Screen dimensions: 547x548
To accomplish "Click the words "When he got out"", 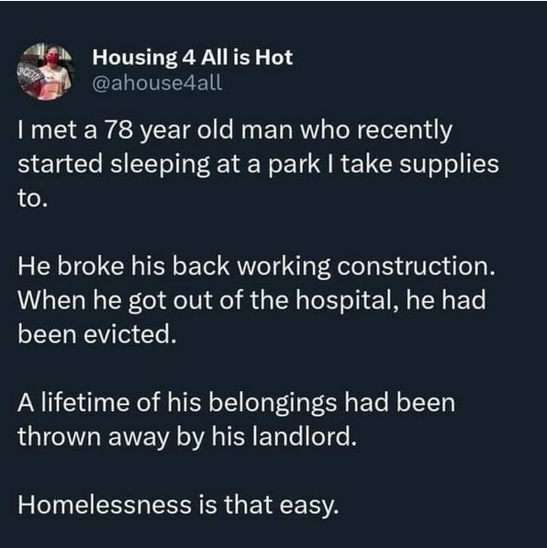I will pos(115,301).
